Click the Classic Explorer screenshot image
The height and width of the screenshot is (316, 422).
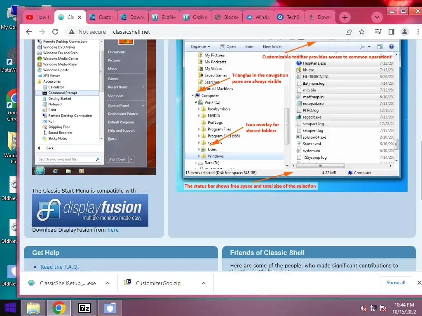[292, 115]
